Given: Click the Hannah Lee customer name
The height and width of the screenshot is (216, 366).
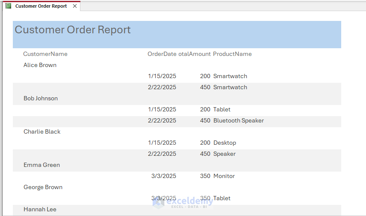Looking at the screenshot, I should click(x=40, y=209).
